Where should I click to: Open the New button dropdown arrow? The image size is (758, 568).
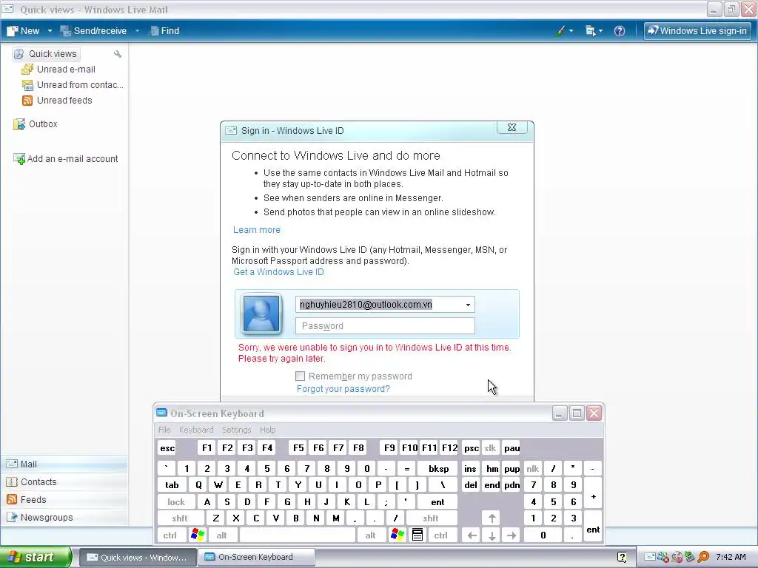[50, 31]
